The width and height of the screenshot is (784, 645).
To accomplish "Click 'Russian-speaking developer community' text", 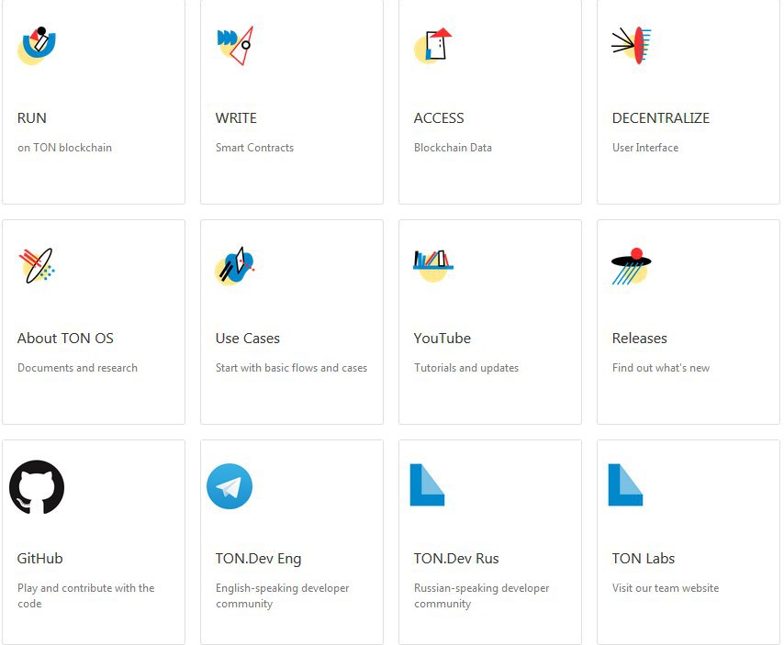I will [x=481, y=595].
